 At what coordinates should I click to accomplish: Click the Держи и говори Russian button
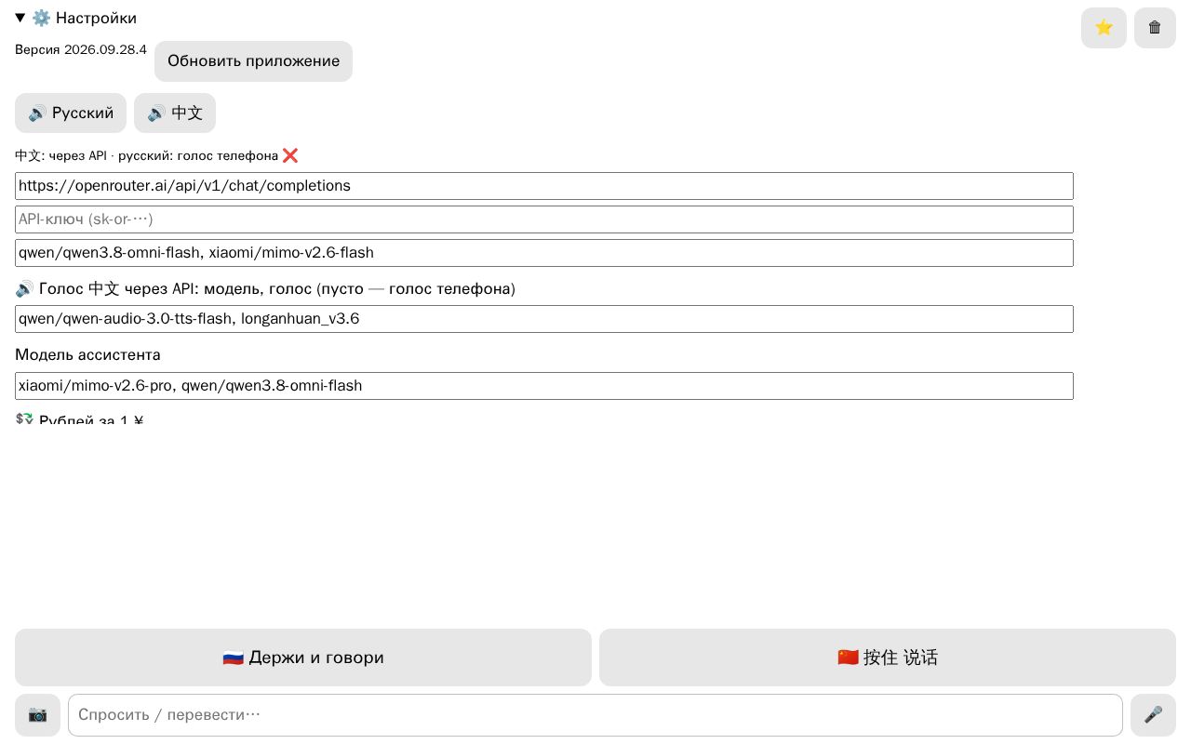tap(303, 658)
